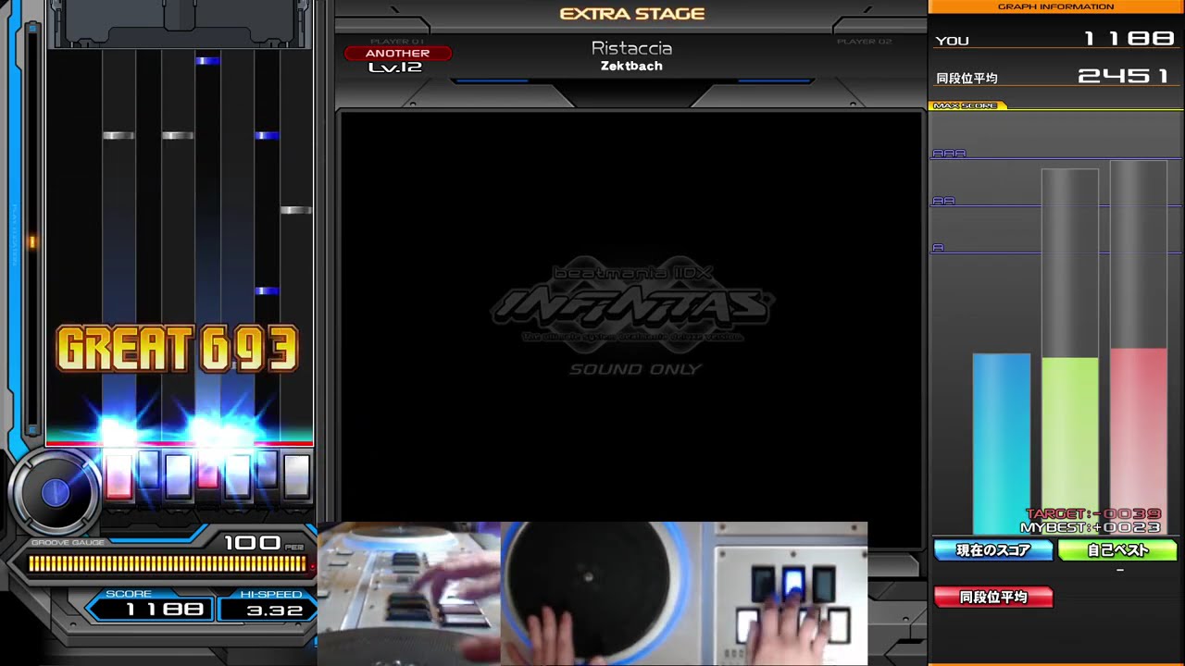Click the turntable scratch disc icon

click(x=55, y=493)
